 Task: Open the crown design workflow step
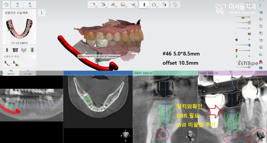[122, 4]
